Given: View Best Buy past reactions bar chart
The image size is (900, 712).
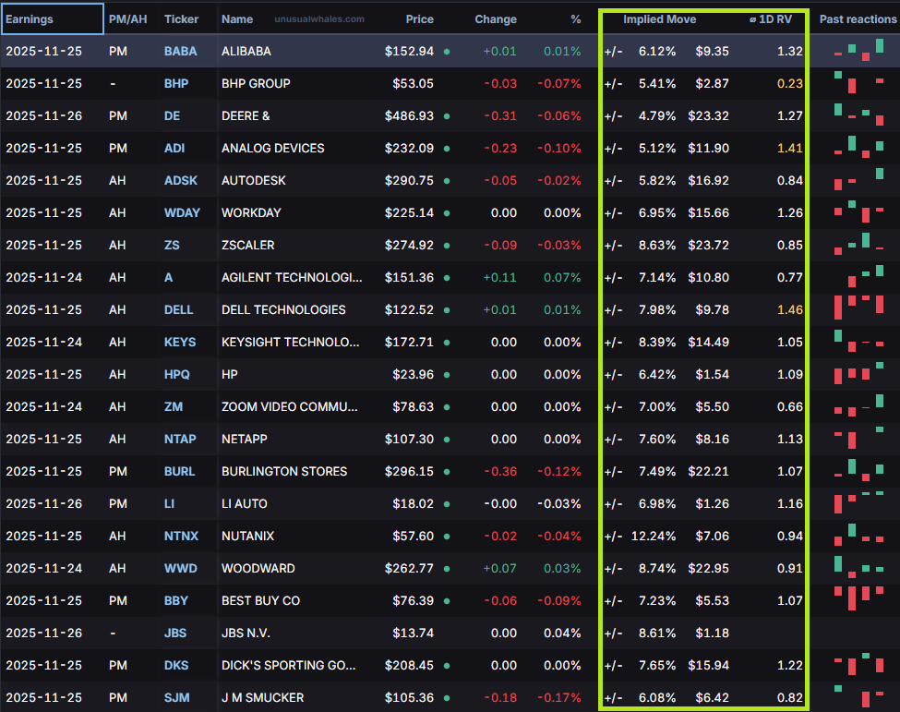Looking at the screenshot, I should [x=858, y=597].
